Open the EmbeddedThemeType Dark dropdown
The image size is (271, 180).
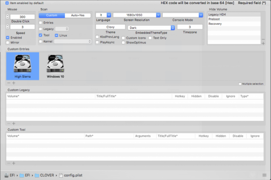151,28
